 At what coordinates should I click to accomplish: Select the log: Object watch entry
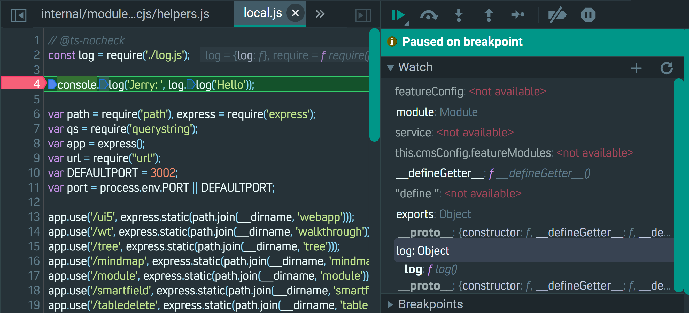pyautogui.click(x=423, y=251)
